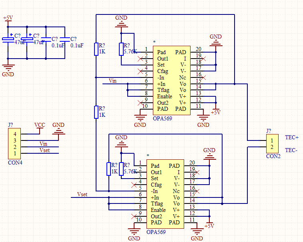Screen dimensions: 303x242
Task: Click the TEC- net label
Action: pos(291,150)
